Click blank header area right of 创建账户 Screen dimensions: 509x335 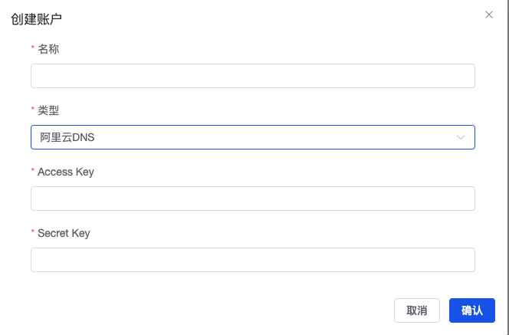(x=268, y=18)
